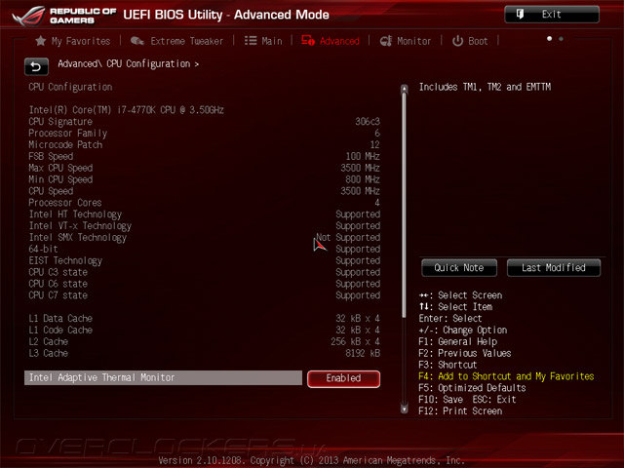Select the Advanced tab
Screen dimensions: 624x468
331,41
